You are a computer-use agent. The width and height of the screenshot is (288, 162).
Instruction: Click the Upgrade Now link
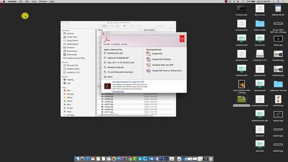(118, 91)
